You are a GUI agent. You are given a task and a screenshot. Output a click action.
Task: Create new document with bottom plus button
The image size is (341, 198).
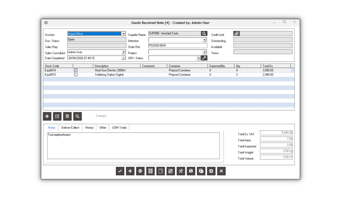tap(130, 171)
